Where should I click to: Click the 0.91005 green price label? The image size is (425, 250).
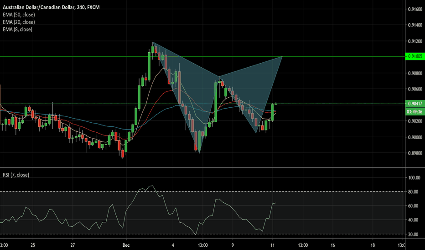tap(415, 56)
